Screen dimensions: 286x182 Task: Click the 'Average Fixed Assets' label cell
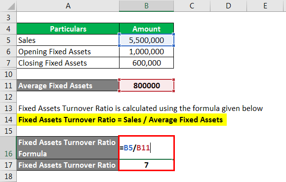coord(68,86)
